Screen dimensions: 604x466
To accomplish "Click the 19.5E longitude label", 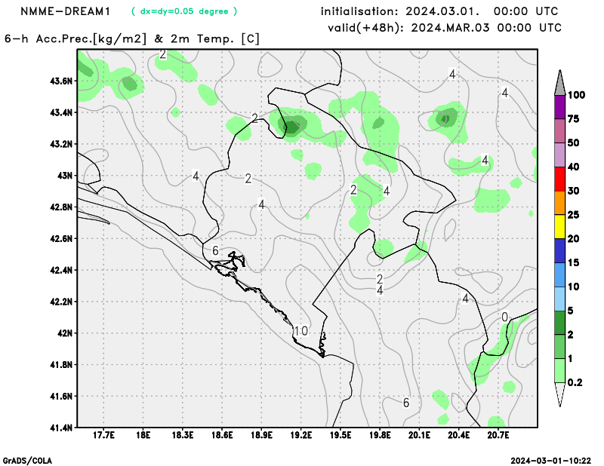I will click(x=341, y=435).
